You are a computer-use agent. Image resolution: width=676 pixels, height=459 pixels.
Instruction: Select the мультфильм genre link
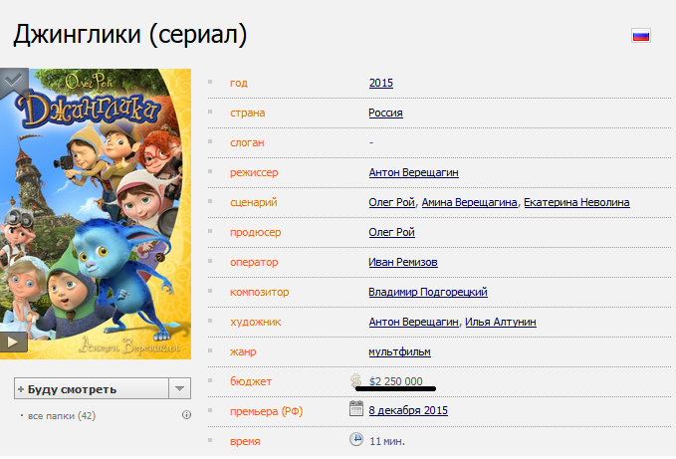point(399,351)
